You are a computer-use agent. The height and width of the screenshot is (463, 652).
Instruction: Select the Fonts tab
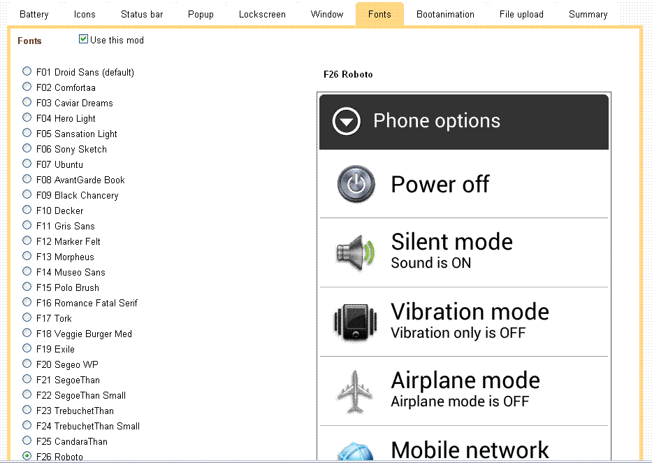[x=379, y=15]
